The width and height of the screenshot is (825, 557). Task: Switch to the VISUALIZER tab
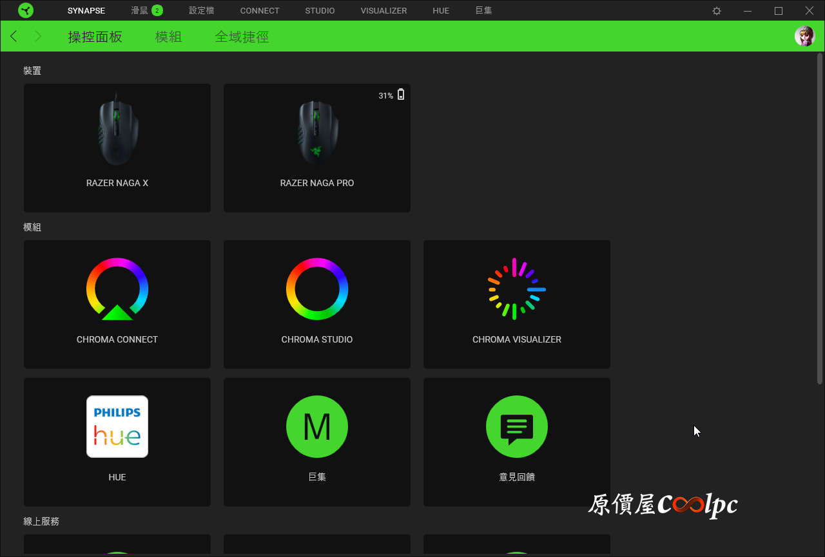pos(383,11)
